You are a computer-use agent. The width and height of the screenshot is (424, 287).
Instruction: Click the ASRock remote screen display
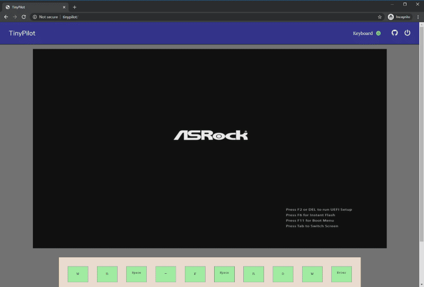click(210, 148)
